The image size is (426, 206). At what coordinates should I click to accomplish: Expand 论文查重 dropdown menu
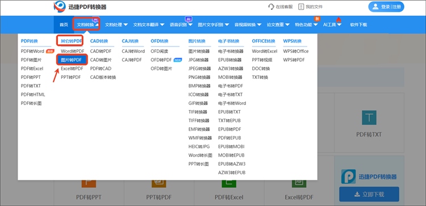click(278, 25)
